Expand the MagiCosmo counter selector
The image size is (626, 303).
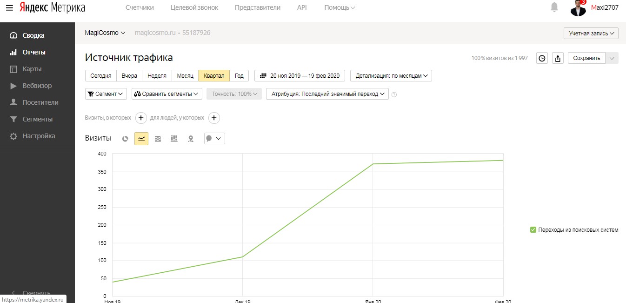tap(105, 33)
